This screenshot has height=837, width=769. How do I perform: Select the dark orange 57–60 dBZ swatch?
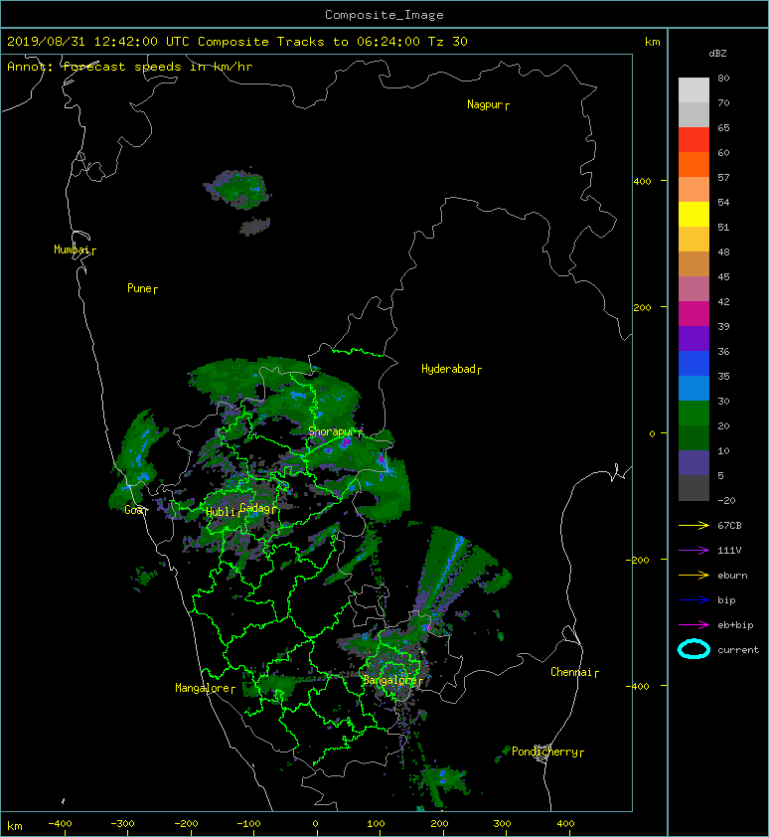coord(693,165)
